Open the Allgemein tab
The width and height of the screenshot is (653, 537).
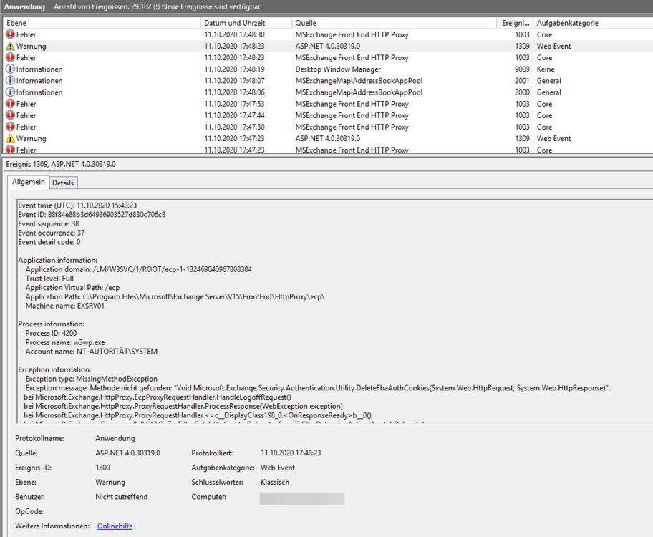coord(29,182)
